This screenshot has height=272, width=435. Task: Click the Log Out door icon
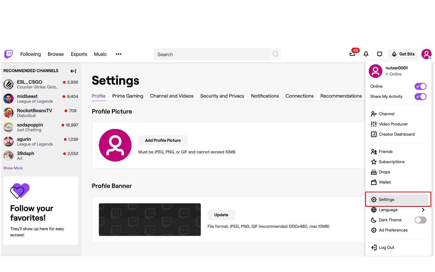tap(374, 248)
